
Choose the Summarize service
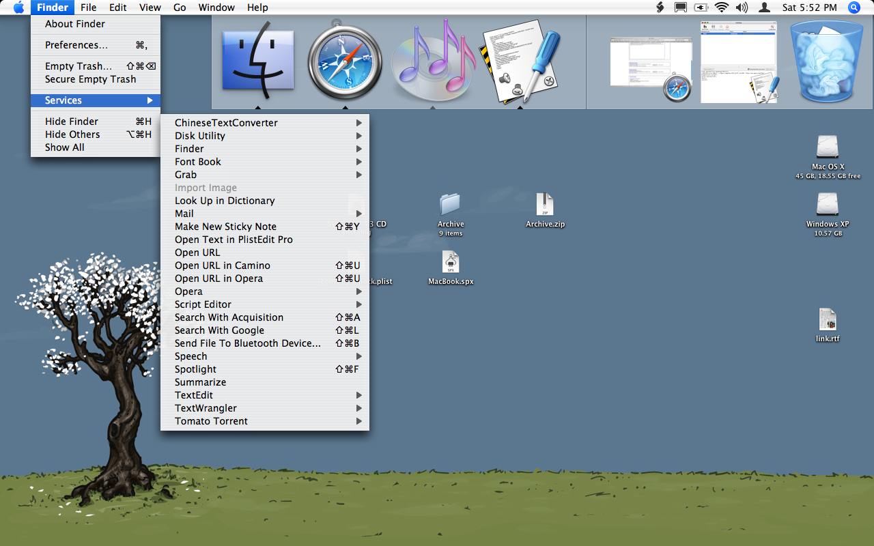point(265,382)
